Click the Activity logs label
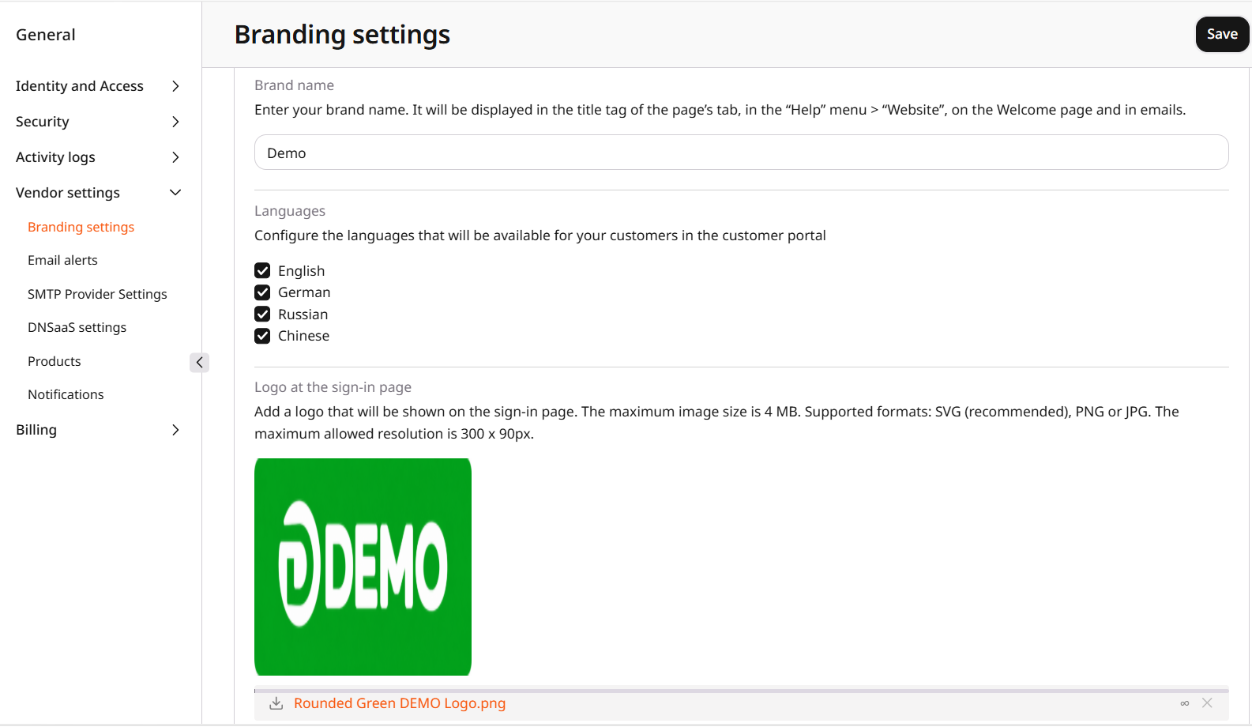 tap(55, 157)
